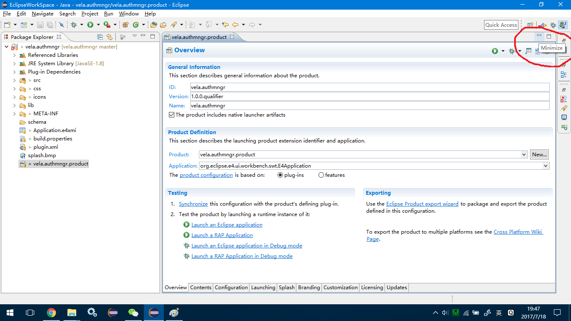Expand the Referenced Libraries tree node
The image size is (571, 321).
tap(14, 55)
